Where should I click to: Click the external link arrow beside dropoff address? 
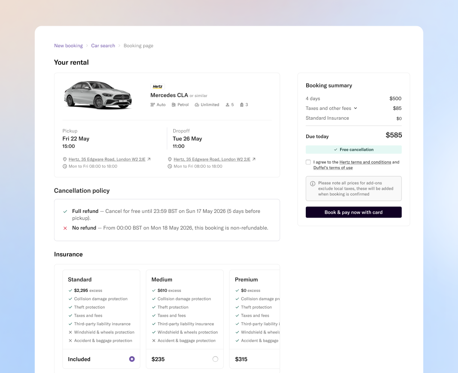(254, 159)
